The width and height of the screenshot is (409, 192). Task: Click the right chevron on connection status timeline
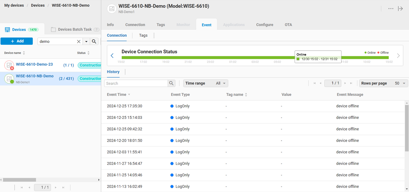click(398, 56)
